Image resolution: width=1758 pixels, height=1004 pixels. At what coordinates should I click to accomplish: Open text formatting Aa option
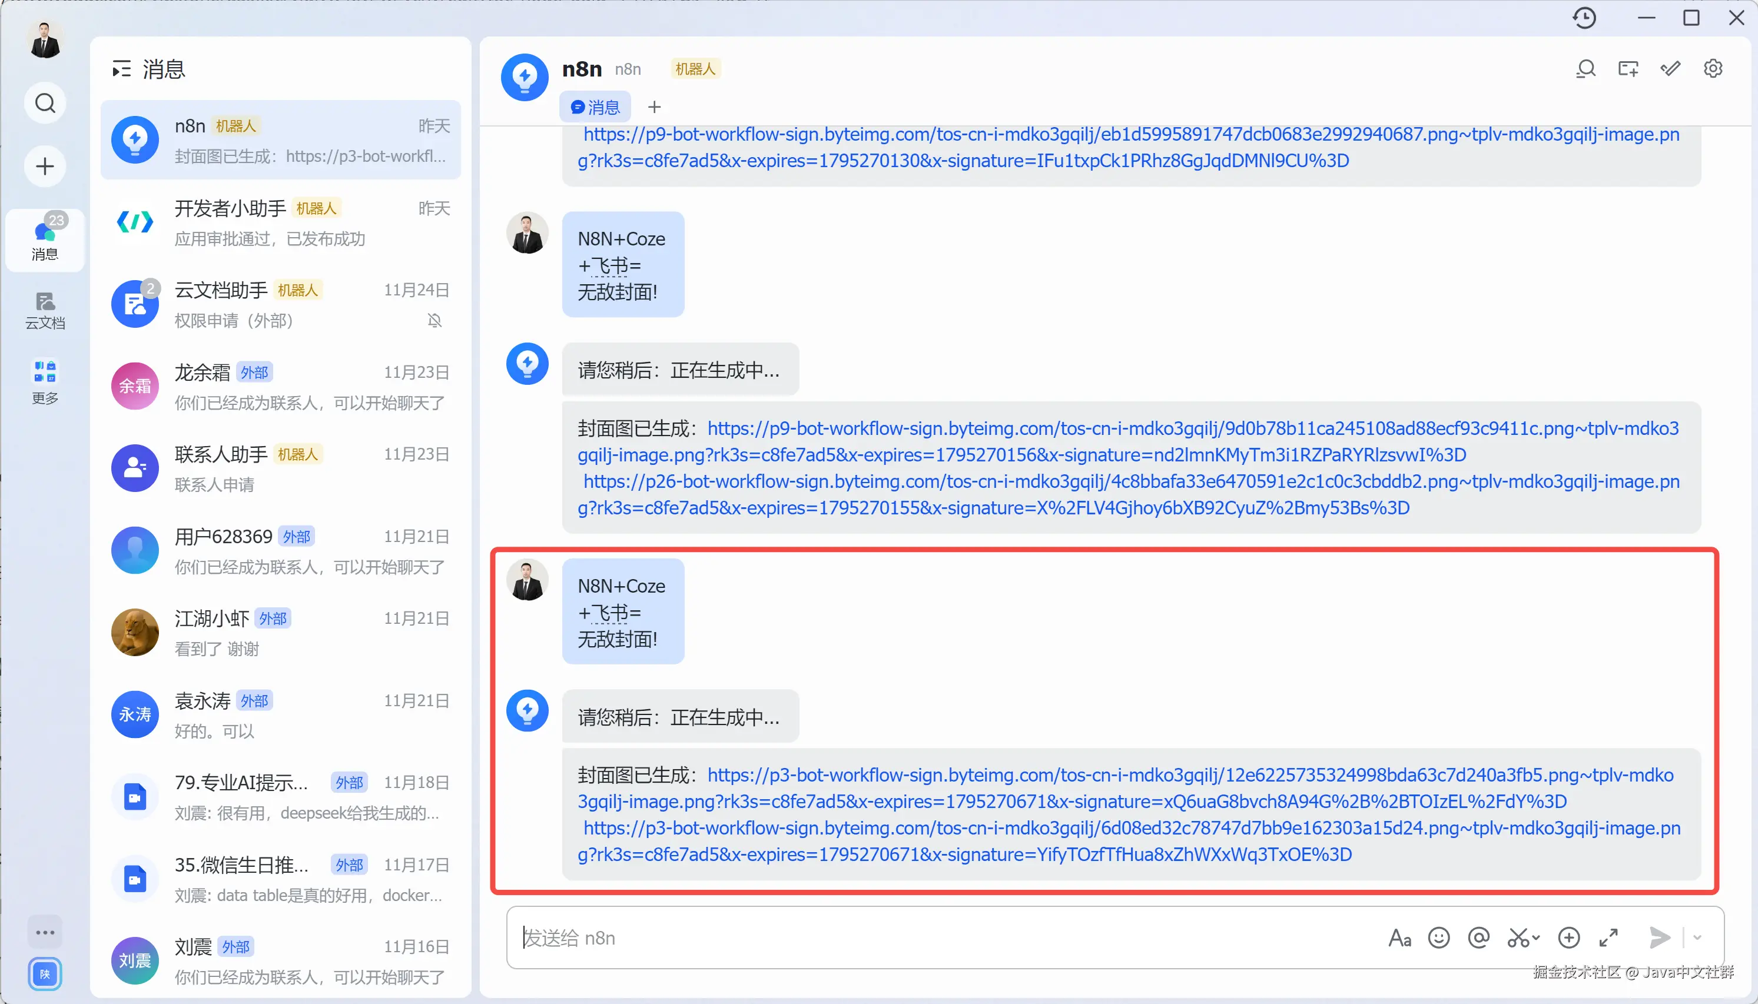coord(1399,938)
